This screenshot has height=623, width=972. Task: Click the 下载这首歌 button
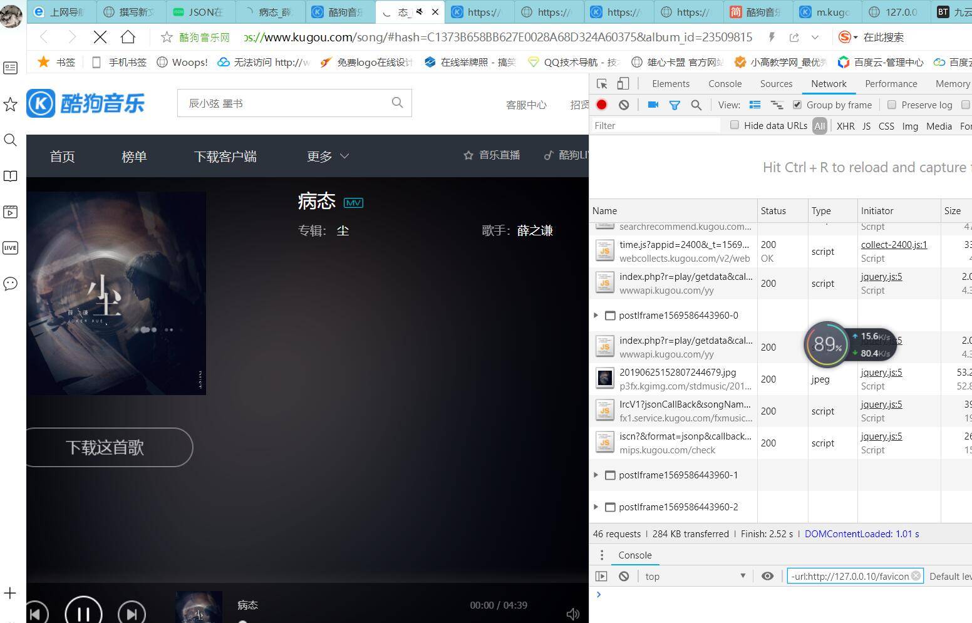click(x=110, y=447)
